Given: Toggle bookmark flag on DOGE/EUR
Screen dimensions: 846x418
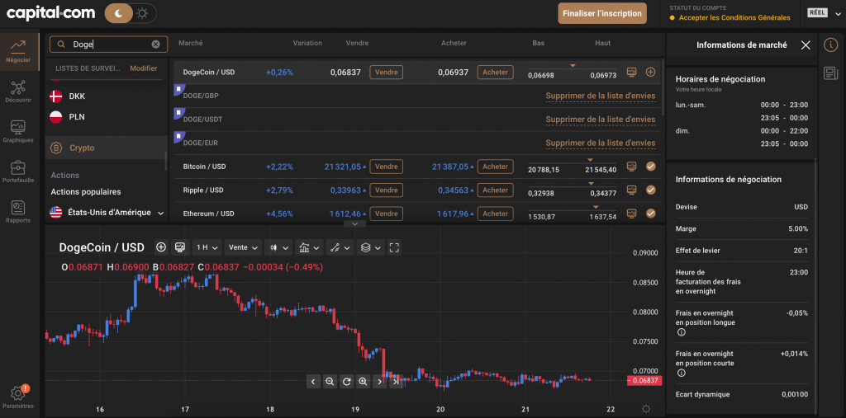Looking at the screenshot, I should pyautogui.click(x=179, y=137).
